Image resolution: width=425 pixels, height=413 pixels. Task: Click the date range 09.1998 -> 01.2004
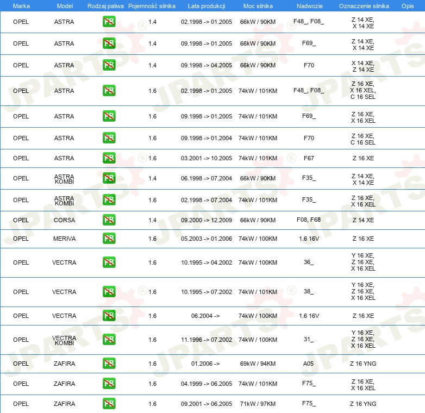coord(207,138)
